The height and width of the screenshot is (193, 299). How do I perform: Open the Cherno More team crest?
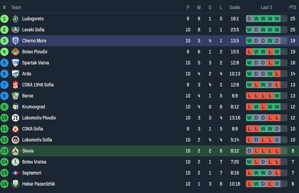[x=15, y=41]
